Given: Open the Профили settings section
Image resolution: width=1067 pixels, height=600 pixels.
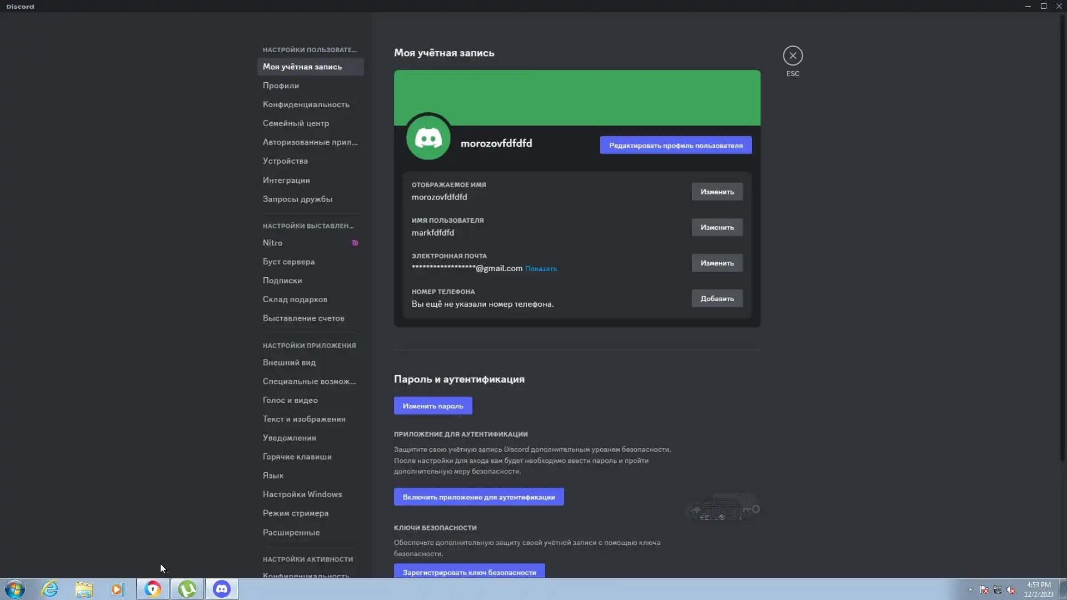Looking at the screenshot, I should tap(281, 86).
